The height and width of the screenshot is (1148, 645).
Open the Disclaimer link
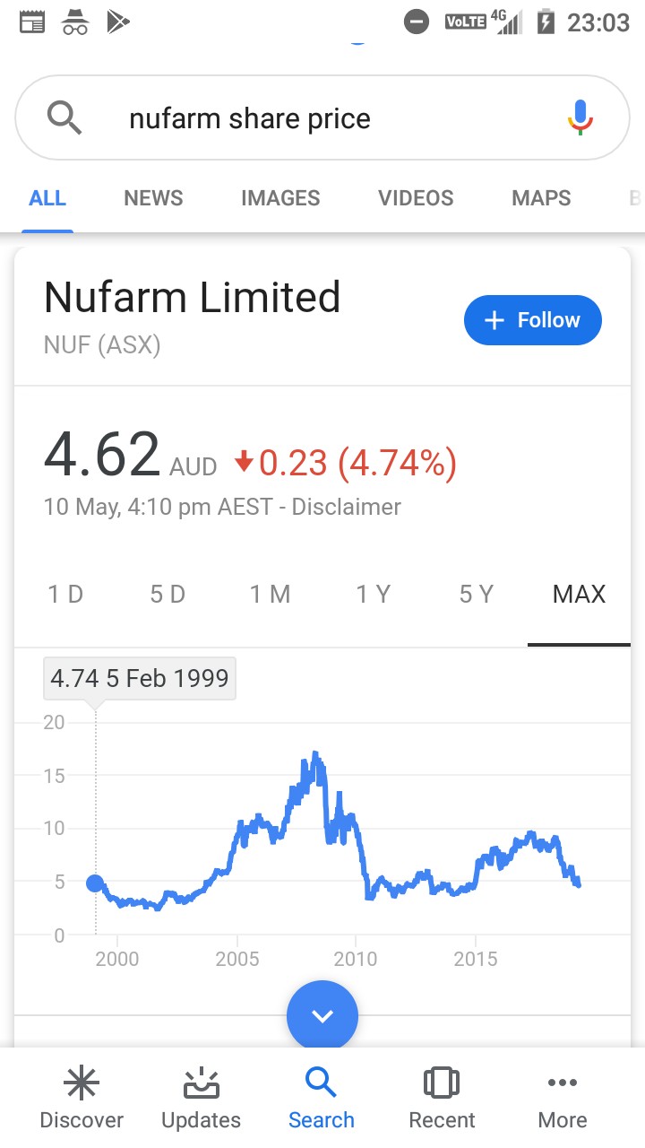coord(347,507)
